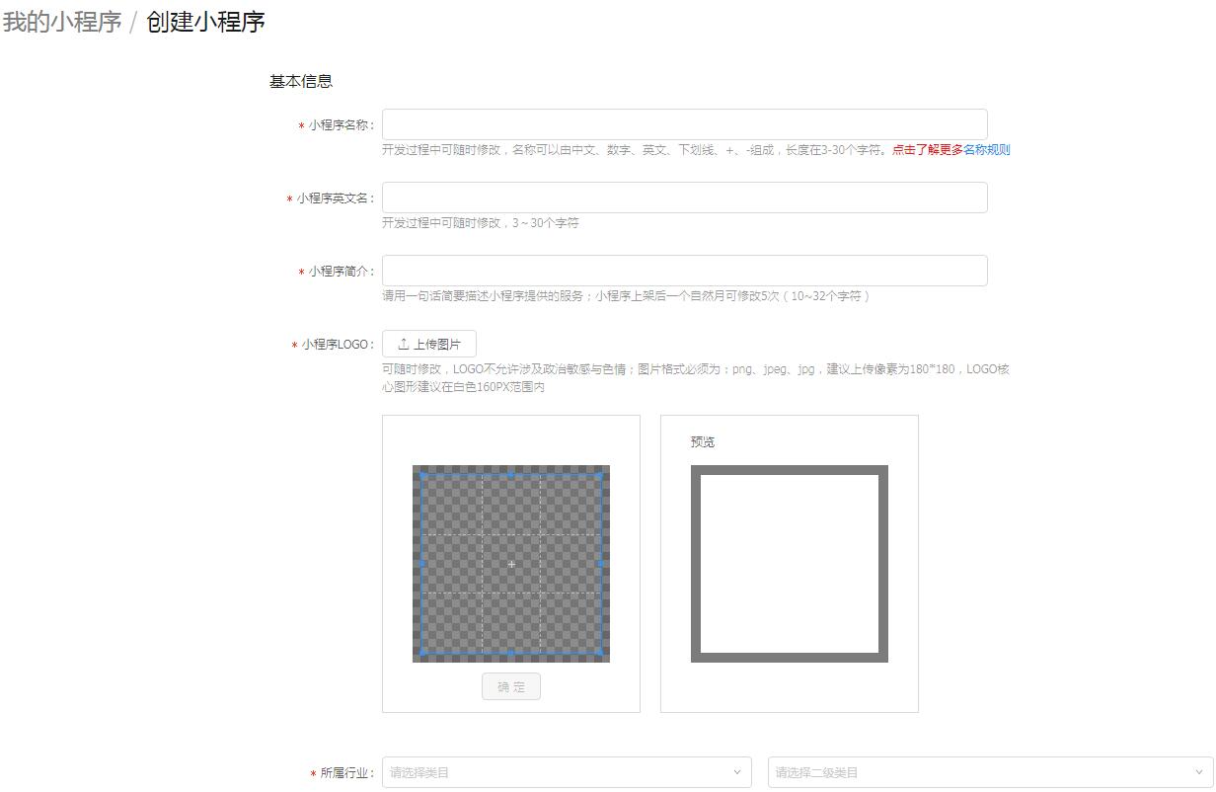Screen dimensions: 1216x792
Task: Open the 请选择类目 dropdown
Action: pyautogui.click(x=567, y=772)
